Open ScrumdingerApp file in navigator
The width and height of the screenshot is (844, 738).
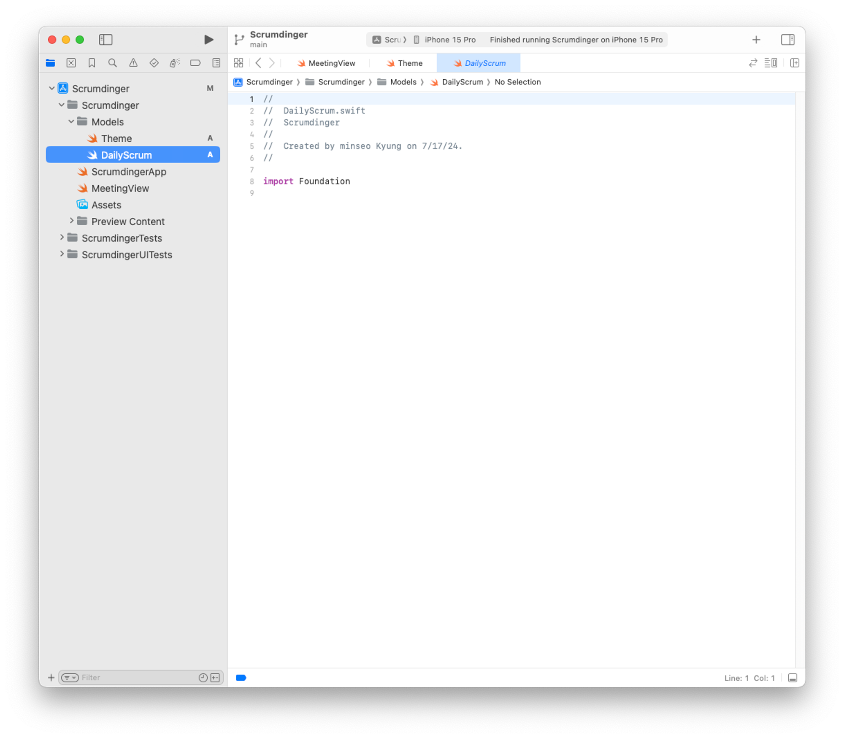point(129,172)
